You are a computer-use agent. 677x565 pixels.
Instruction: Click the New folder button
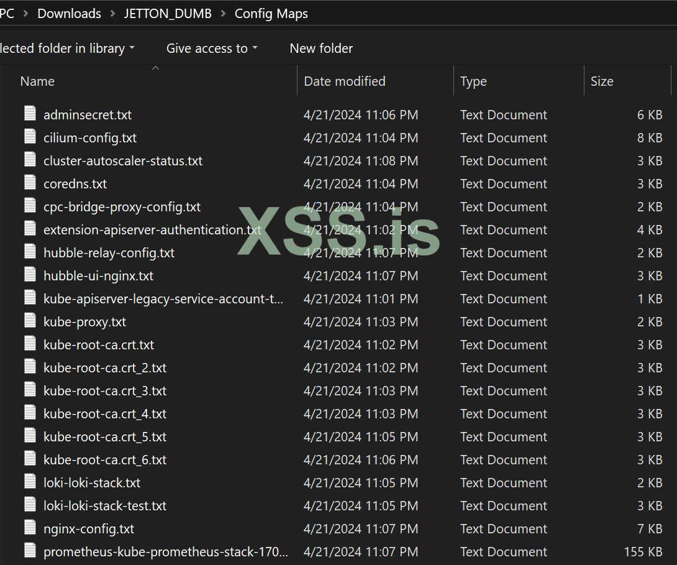(x=321, y=48)
